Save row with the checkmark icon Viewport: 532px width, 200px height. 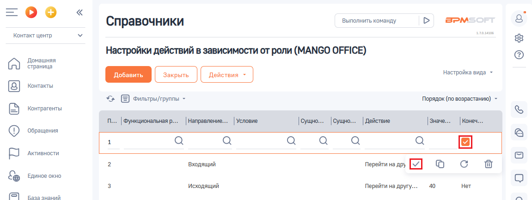[416, 164]
